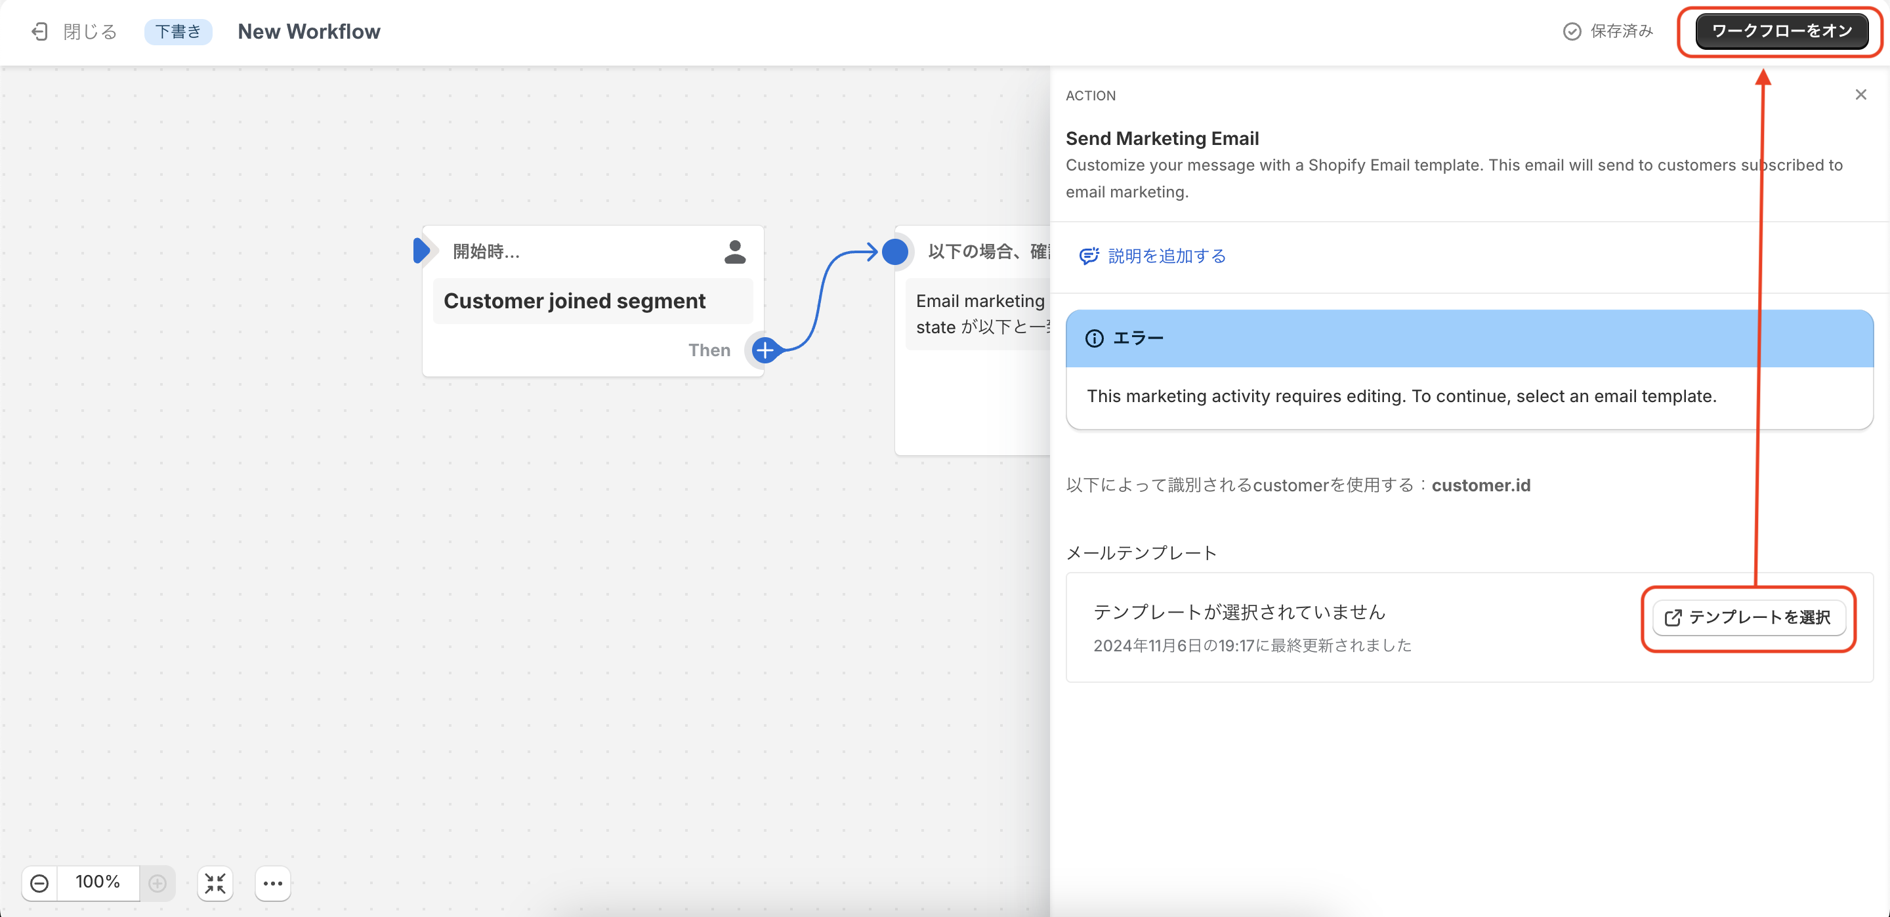Click the blue condition node circle
The width and height of the screenshot is (1890, 917).
point(894,252)
